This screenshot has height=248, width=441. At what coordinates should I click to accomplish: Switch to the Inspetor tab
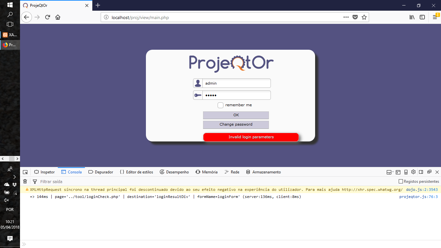(45, 172)
